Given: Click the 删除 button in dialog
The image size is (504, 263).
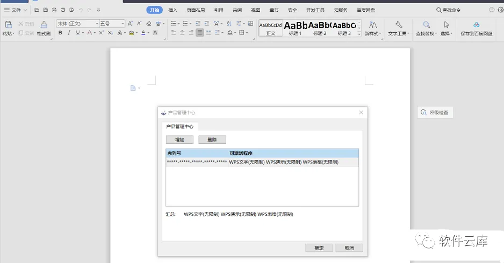Looking at the screenshot, I should tap(212, 140).
